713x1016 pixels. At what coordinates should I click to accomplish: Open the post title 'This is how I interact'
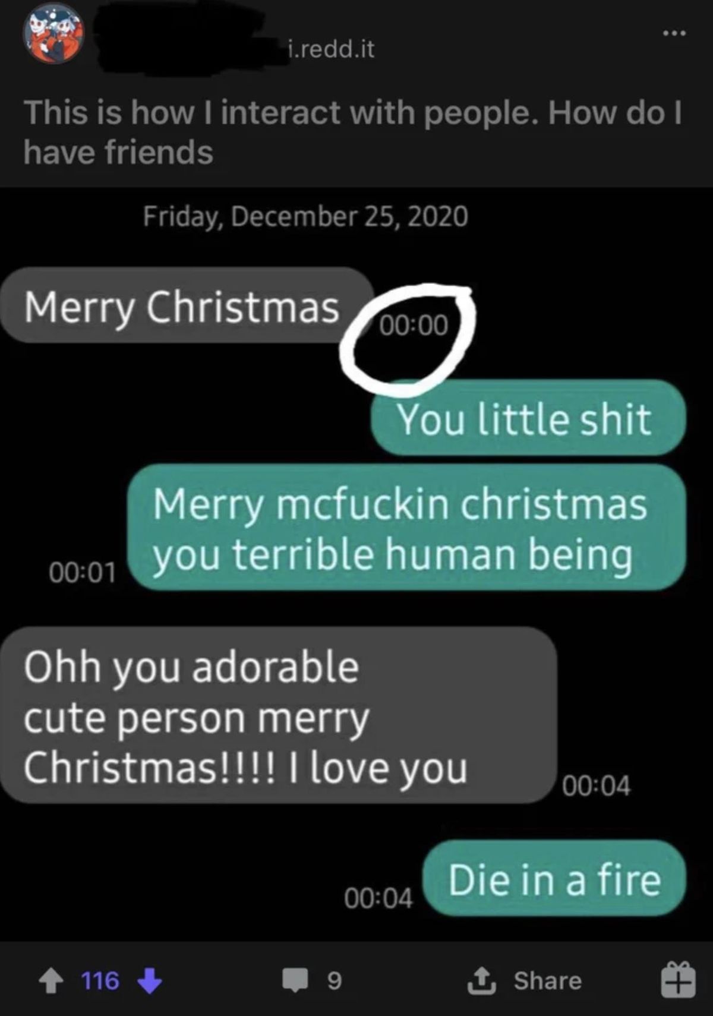353,132
